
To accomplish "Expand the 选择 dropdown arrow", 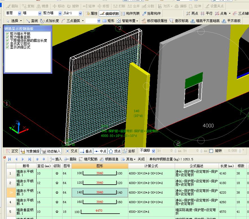I will 21,21.
